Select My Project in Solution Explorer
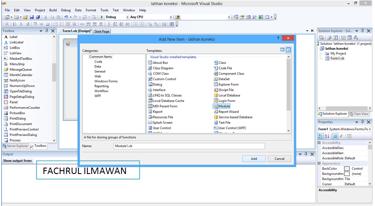 click(x=335, y=53)
